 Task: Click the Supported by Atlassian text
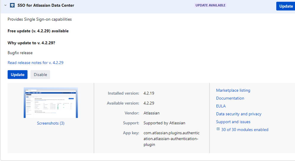[x=164, y=123]
